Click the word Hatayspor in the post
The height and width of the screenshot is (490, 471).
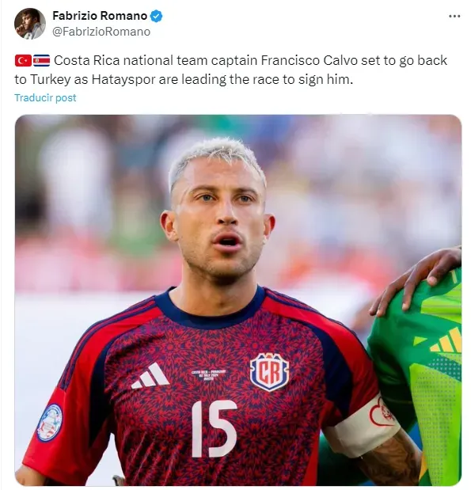tap(123, 79)
